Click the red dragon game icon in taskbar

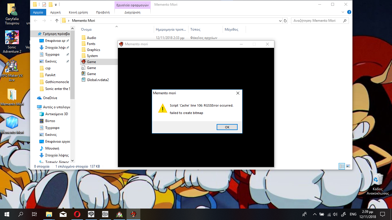[133, 214]
